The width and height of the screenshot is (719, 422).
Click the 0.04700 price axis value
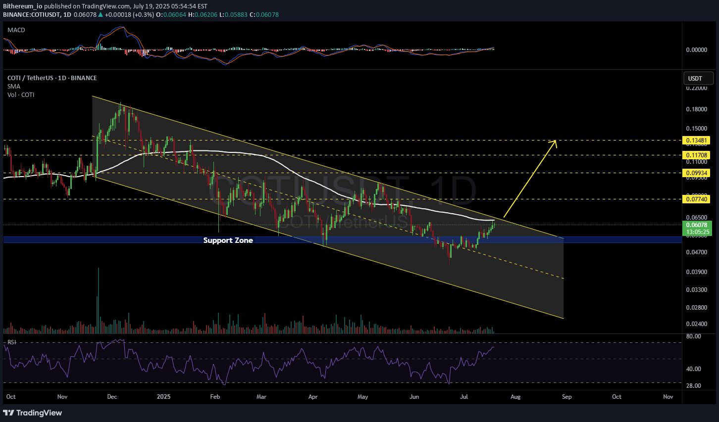pyautogui.click(x=697, y=252)
